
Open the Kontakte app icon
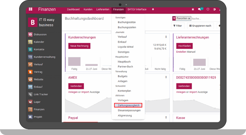tap(30, 49)
